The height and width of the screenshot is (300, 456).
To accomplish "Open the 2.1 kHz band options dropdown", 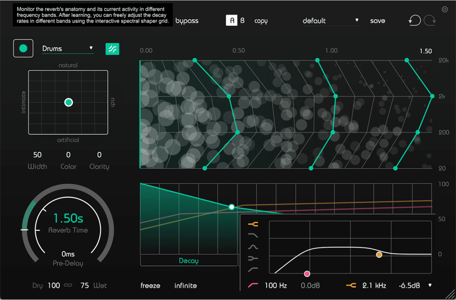I will click(x=429, y=285).
